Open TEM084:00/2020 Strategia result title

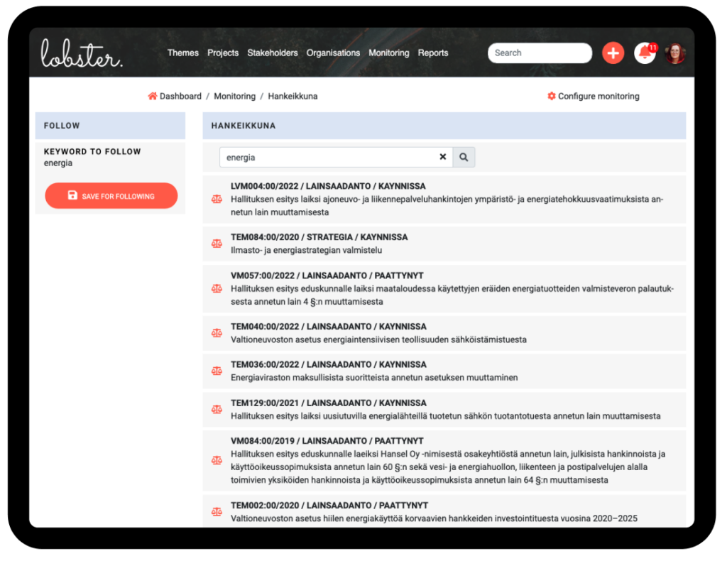coord(319,237)
